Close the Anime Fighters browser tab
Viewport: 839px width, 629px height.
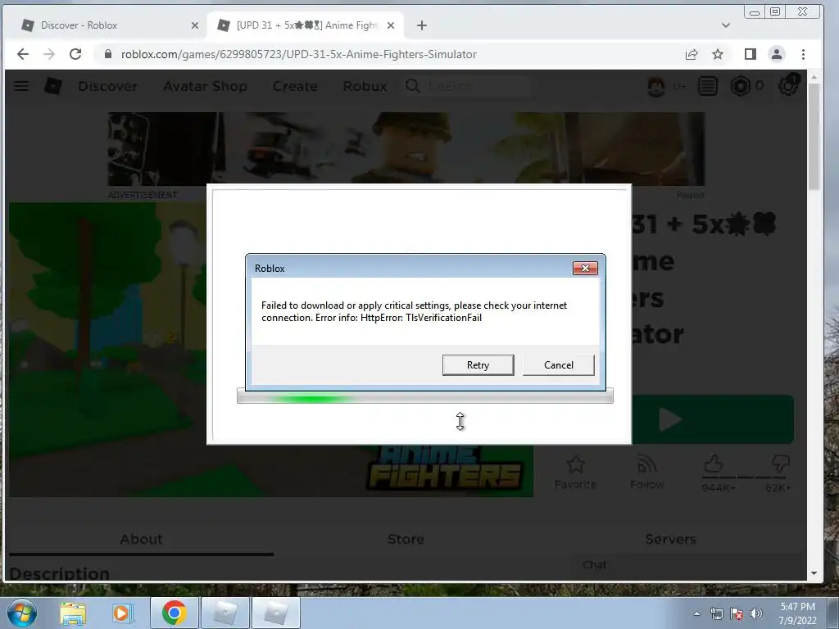(391, 25)
